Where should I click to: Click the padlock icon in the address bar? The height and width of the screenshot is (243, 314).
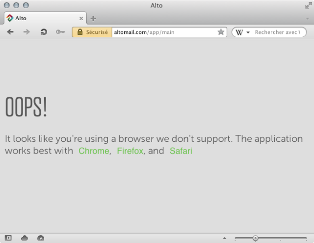(80, 32)
